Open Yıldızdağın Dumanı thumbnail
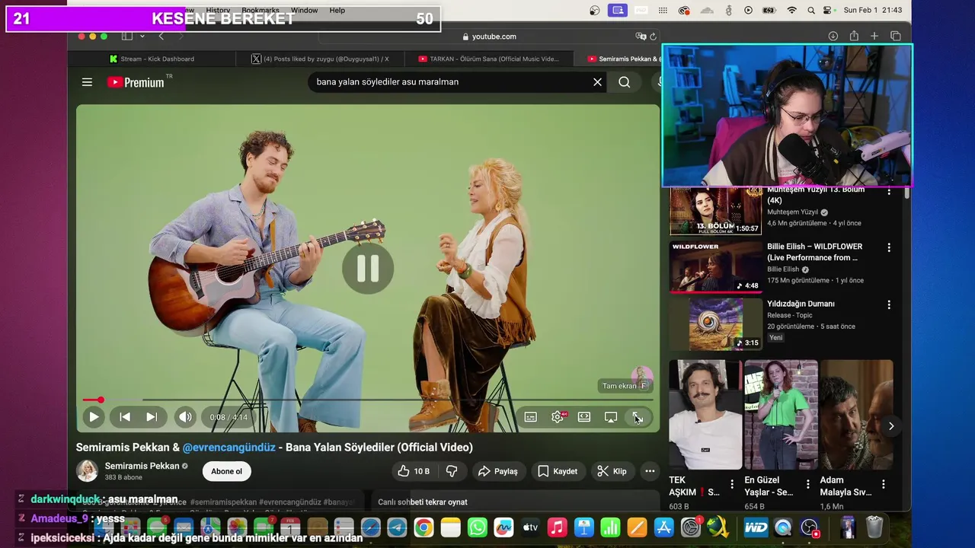Viewport: 975px width, 548px height. [x=716, y=324]
